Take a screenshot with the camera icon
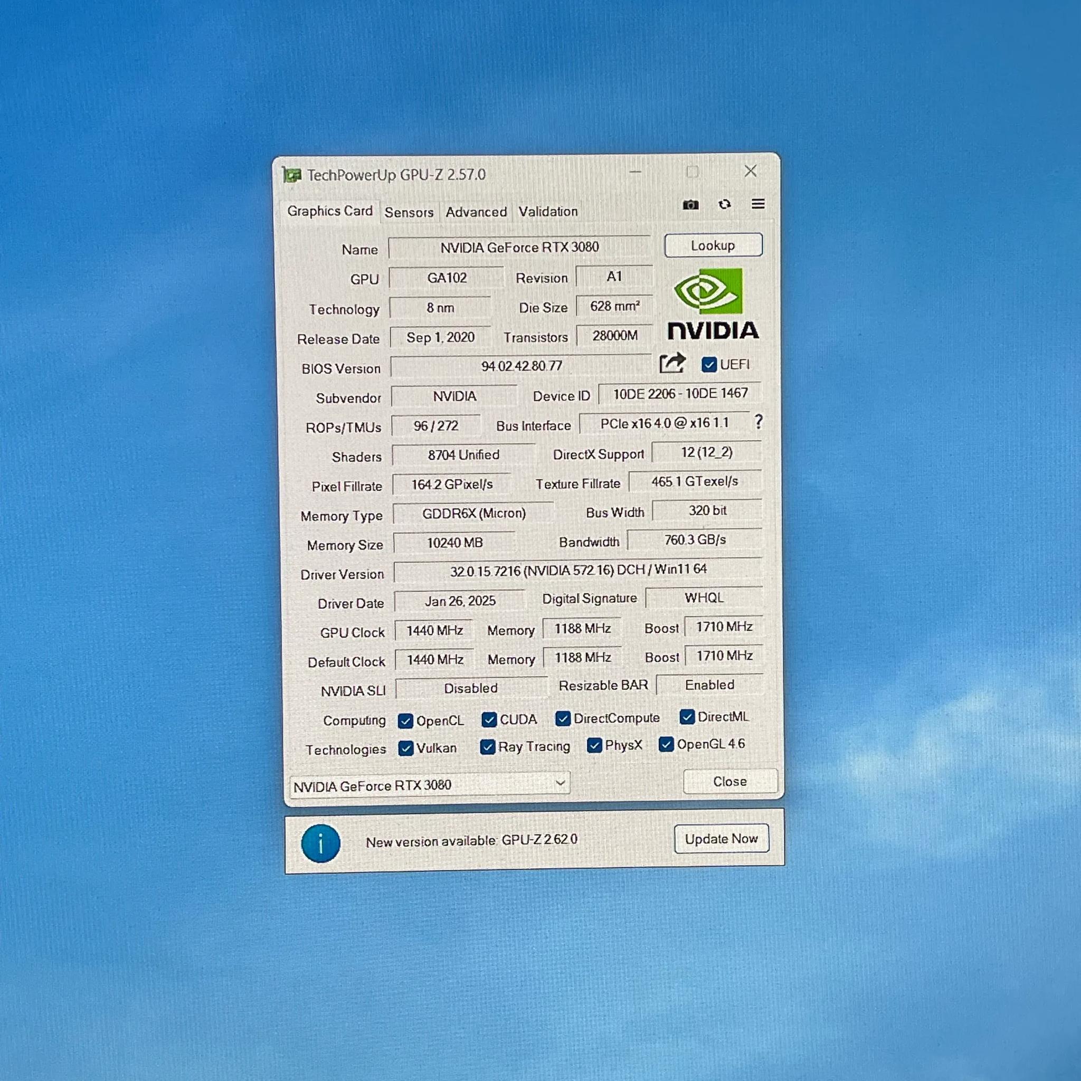 [x=691, y=205]
